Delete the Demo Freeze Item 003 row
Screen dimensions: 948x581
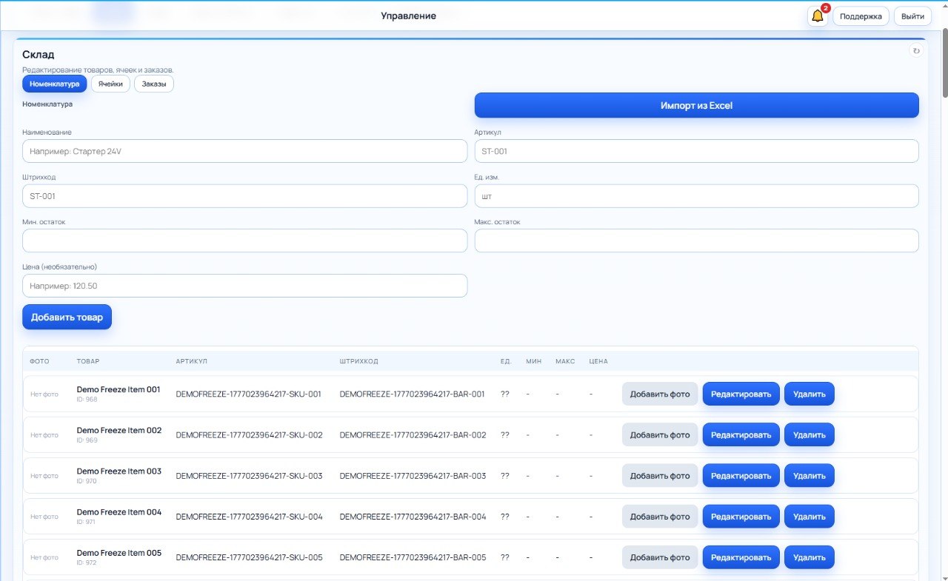coord(809,475)
